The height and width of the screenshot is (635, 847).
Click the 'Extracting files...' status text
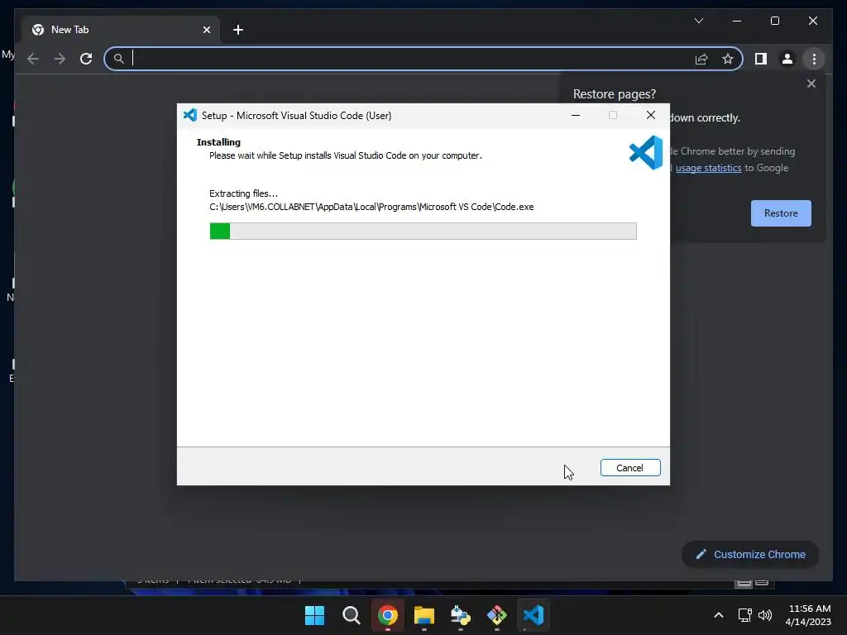click(244, 193)
